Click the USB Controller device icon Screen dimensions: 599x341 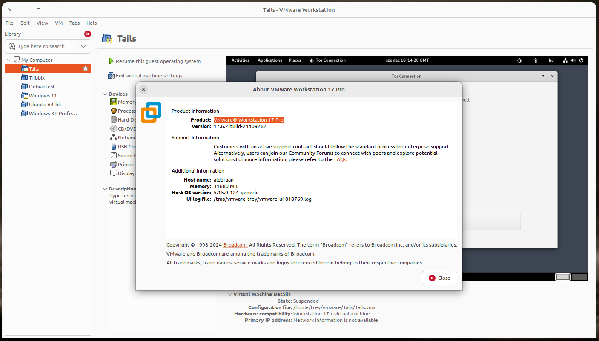pyautogui.click(x=114, y=146)
